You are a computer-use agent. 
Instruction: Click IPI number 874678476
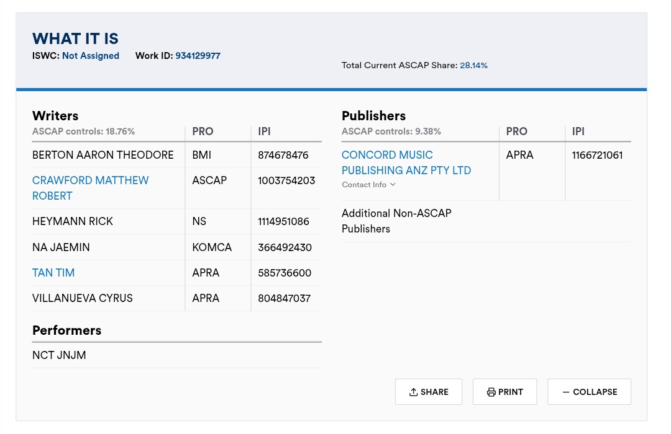click(x=283, y=155)
